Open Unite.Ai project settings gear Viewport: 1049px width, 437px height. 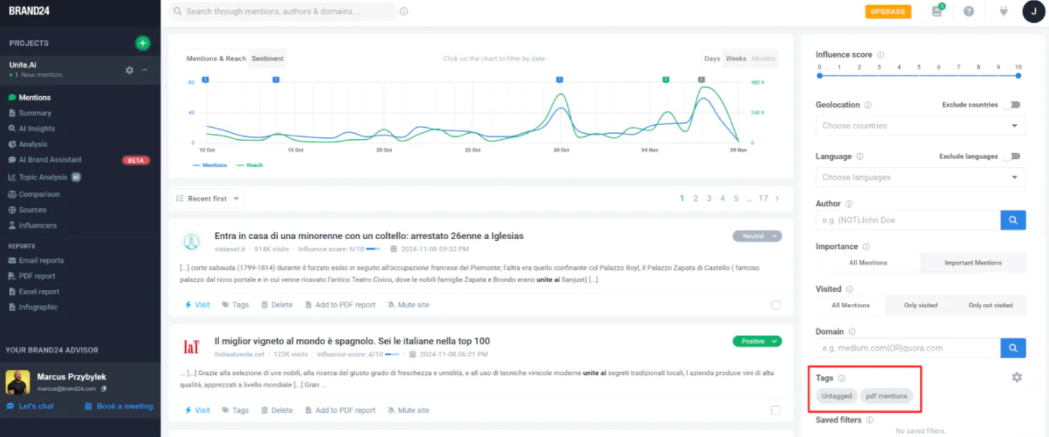coord(129,70)
